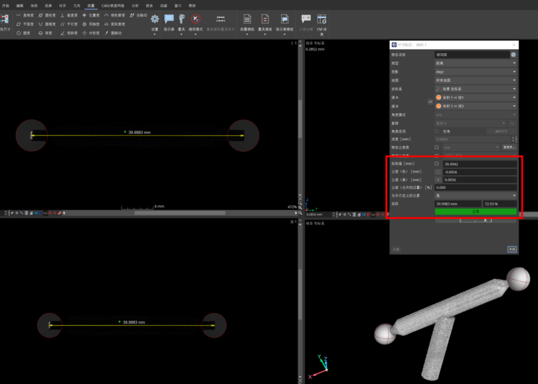This screenshot has height=384, width=538.
Task: Click the 关闭 close button in dialog
Action: click(x=512, y=249)
